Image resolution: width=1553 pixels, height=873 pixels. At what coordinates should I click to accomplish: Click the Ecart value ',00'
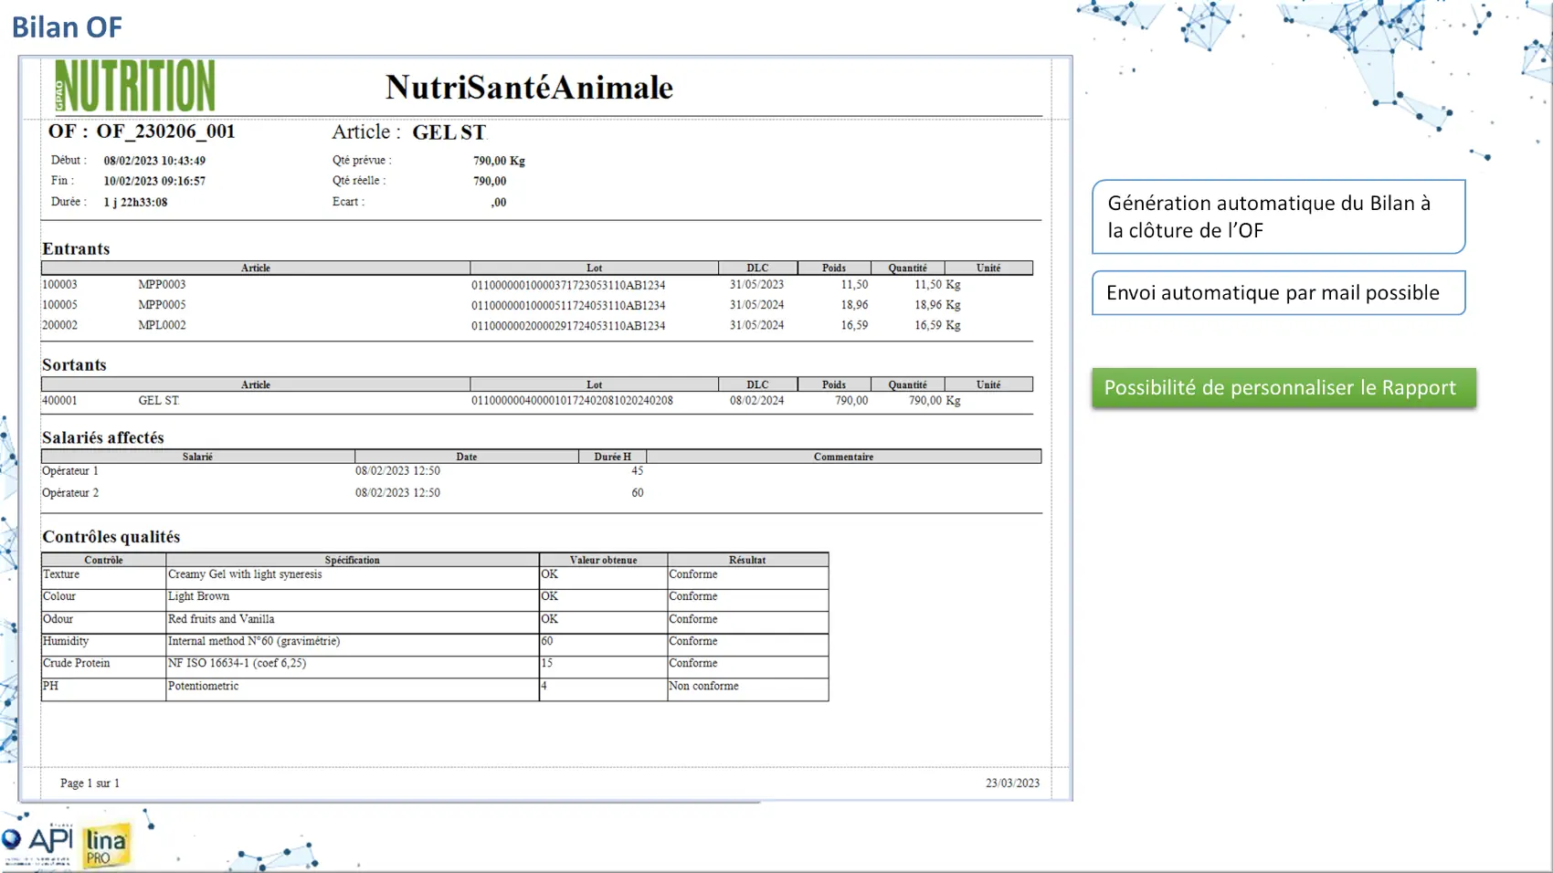[x=499, y=203]
